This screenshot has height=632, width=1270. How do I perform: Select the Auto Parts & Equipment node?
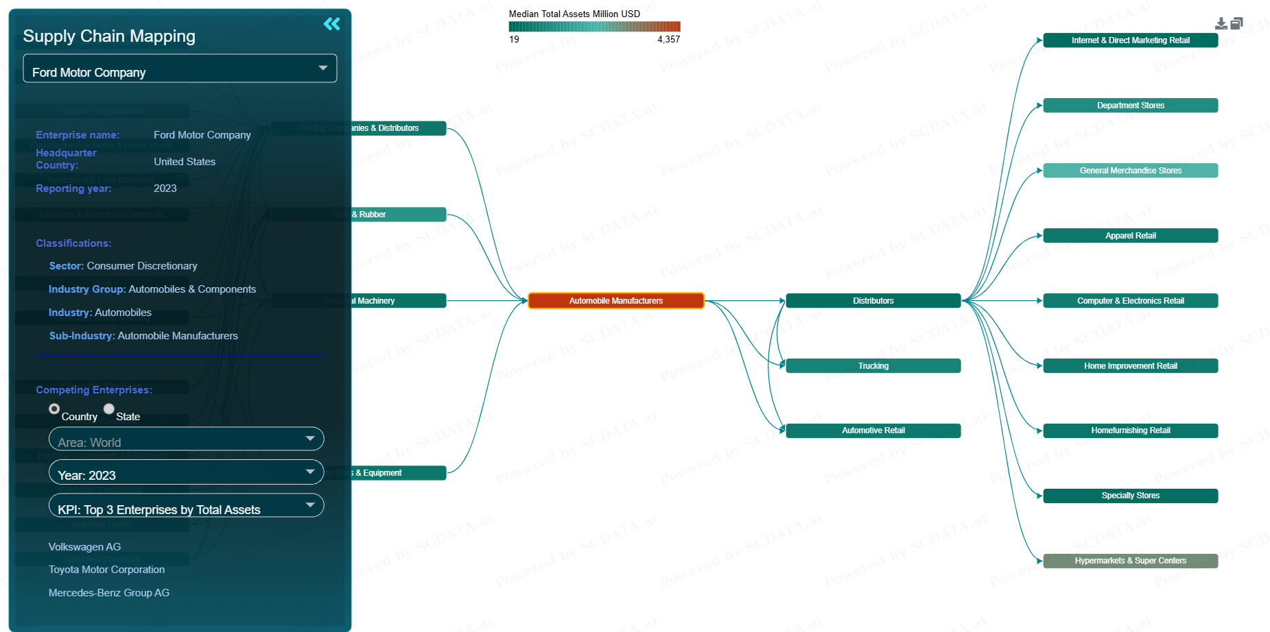click(x=359, y=473)
